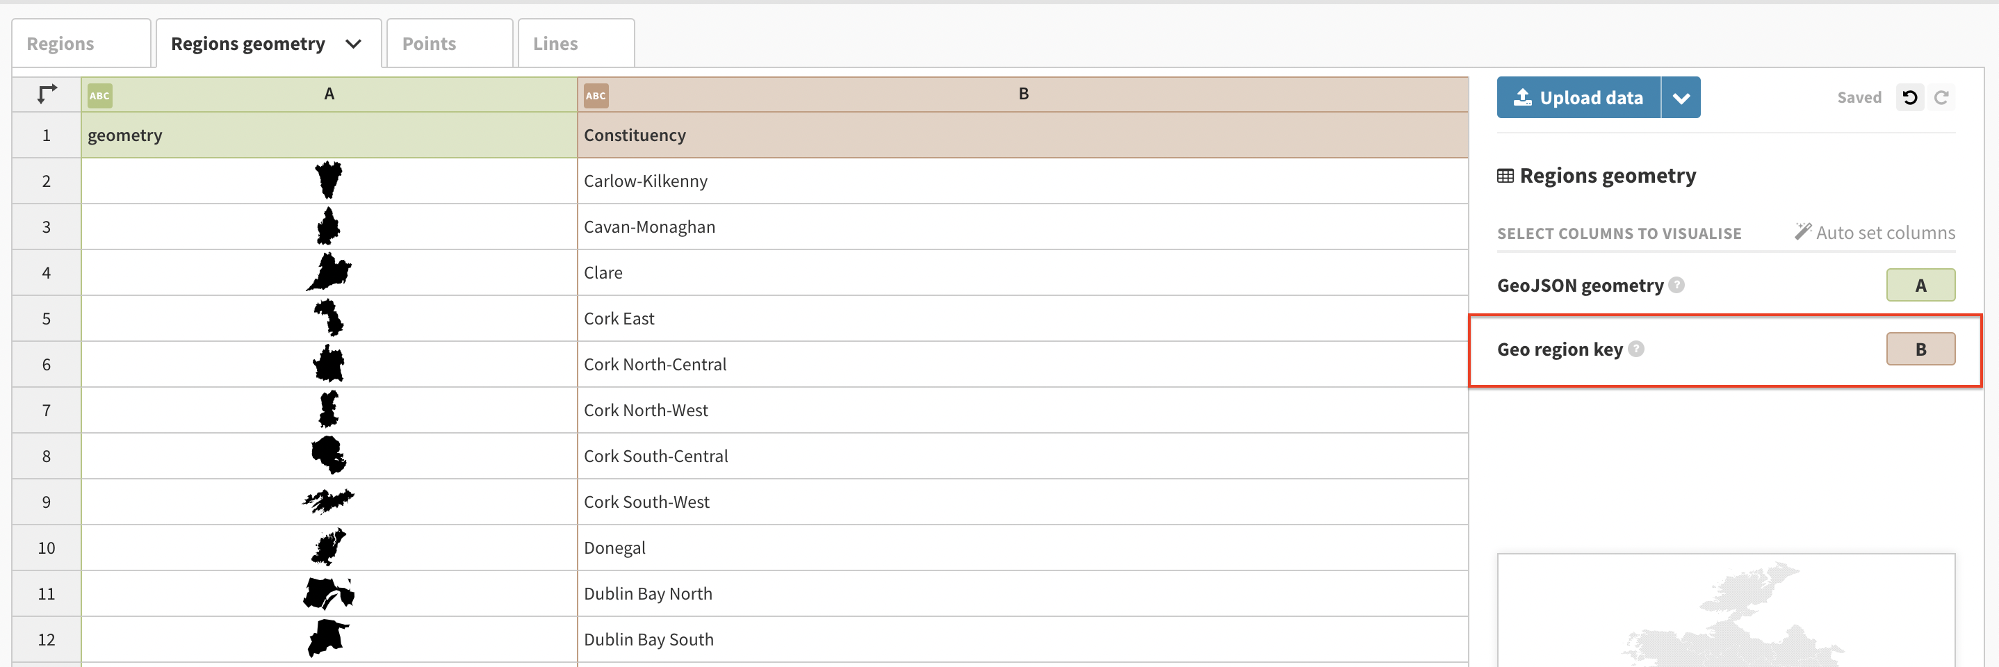The height and width of the screenshot is (667, 1999).
Task: Open the Upload data dropdown arrow
Action: click(1681, 98)
